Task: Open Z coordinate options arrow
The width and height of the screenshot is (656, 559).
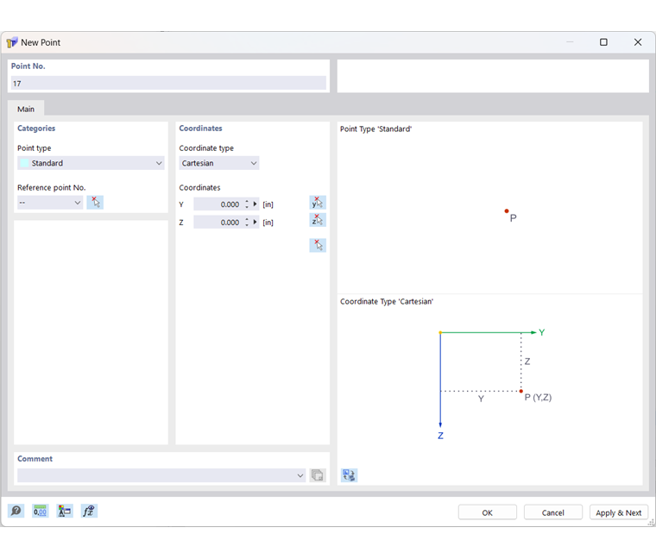Action: [255, 222]
